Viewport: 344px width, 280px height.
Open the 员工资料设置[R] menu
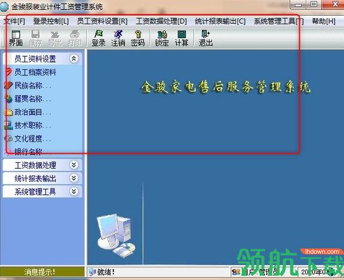tap(102, 22)
